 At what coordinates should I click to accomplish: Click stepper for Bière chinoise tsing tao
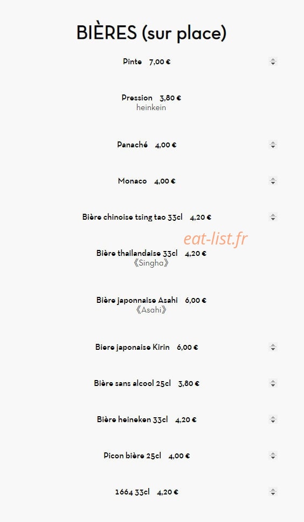[x=273, y=217]
